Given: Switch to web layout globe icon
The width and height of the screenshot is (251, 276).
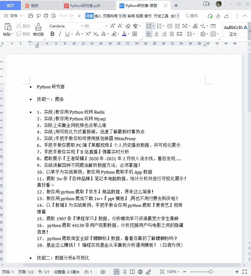Looking at the screenshot, I should pos(140,272).
